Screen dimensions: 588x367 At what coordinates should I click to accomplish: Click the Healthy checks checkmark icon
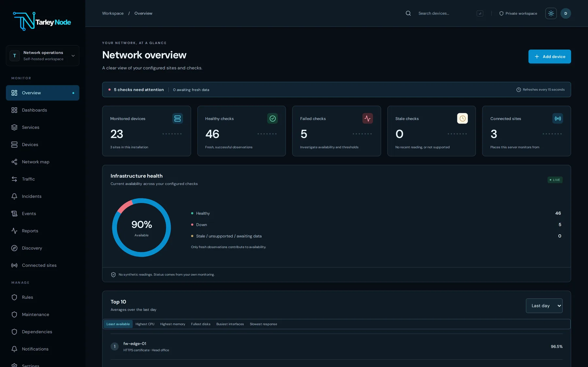click(x=272, y=118)
